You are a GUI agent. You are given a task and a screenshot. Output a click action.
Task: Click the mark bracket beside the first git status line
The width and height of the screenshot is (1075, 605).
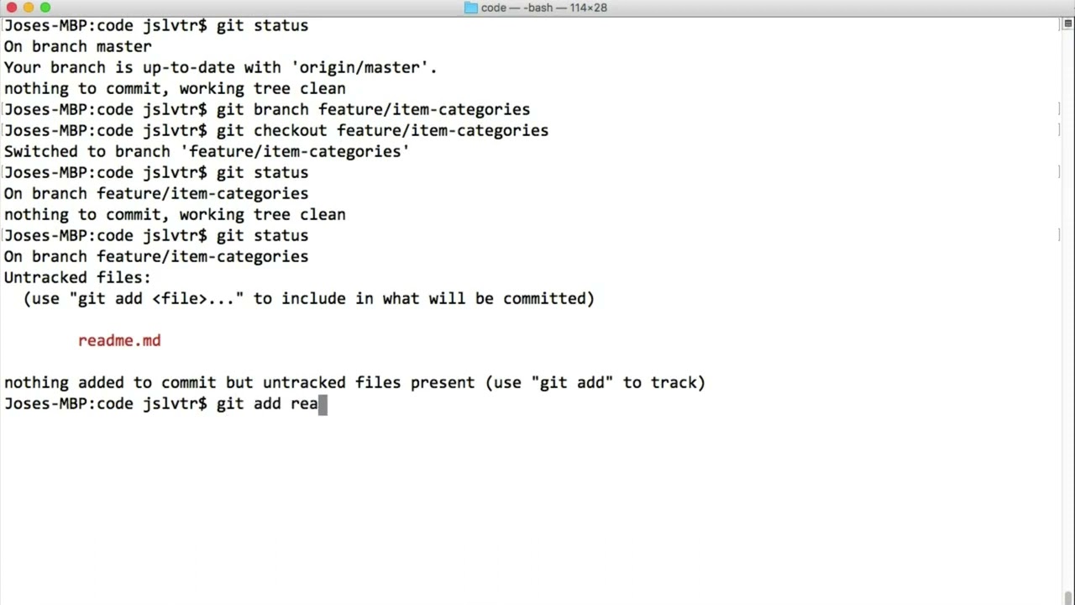click(1059, 25)
